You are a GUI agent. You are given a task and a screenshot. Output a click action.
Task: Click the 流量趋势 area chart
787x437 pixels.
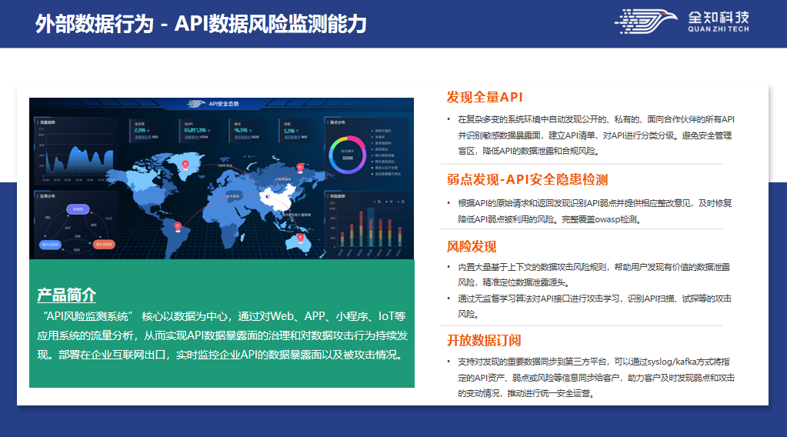79,160
